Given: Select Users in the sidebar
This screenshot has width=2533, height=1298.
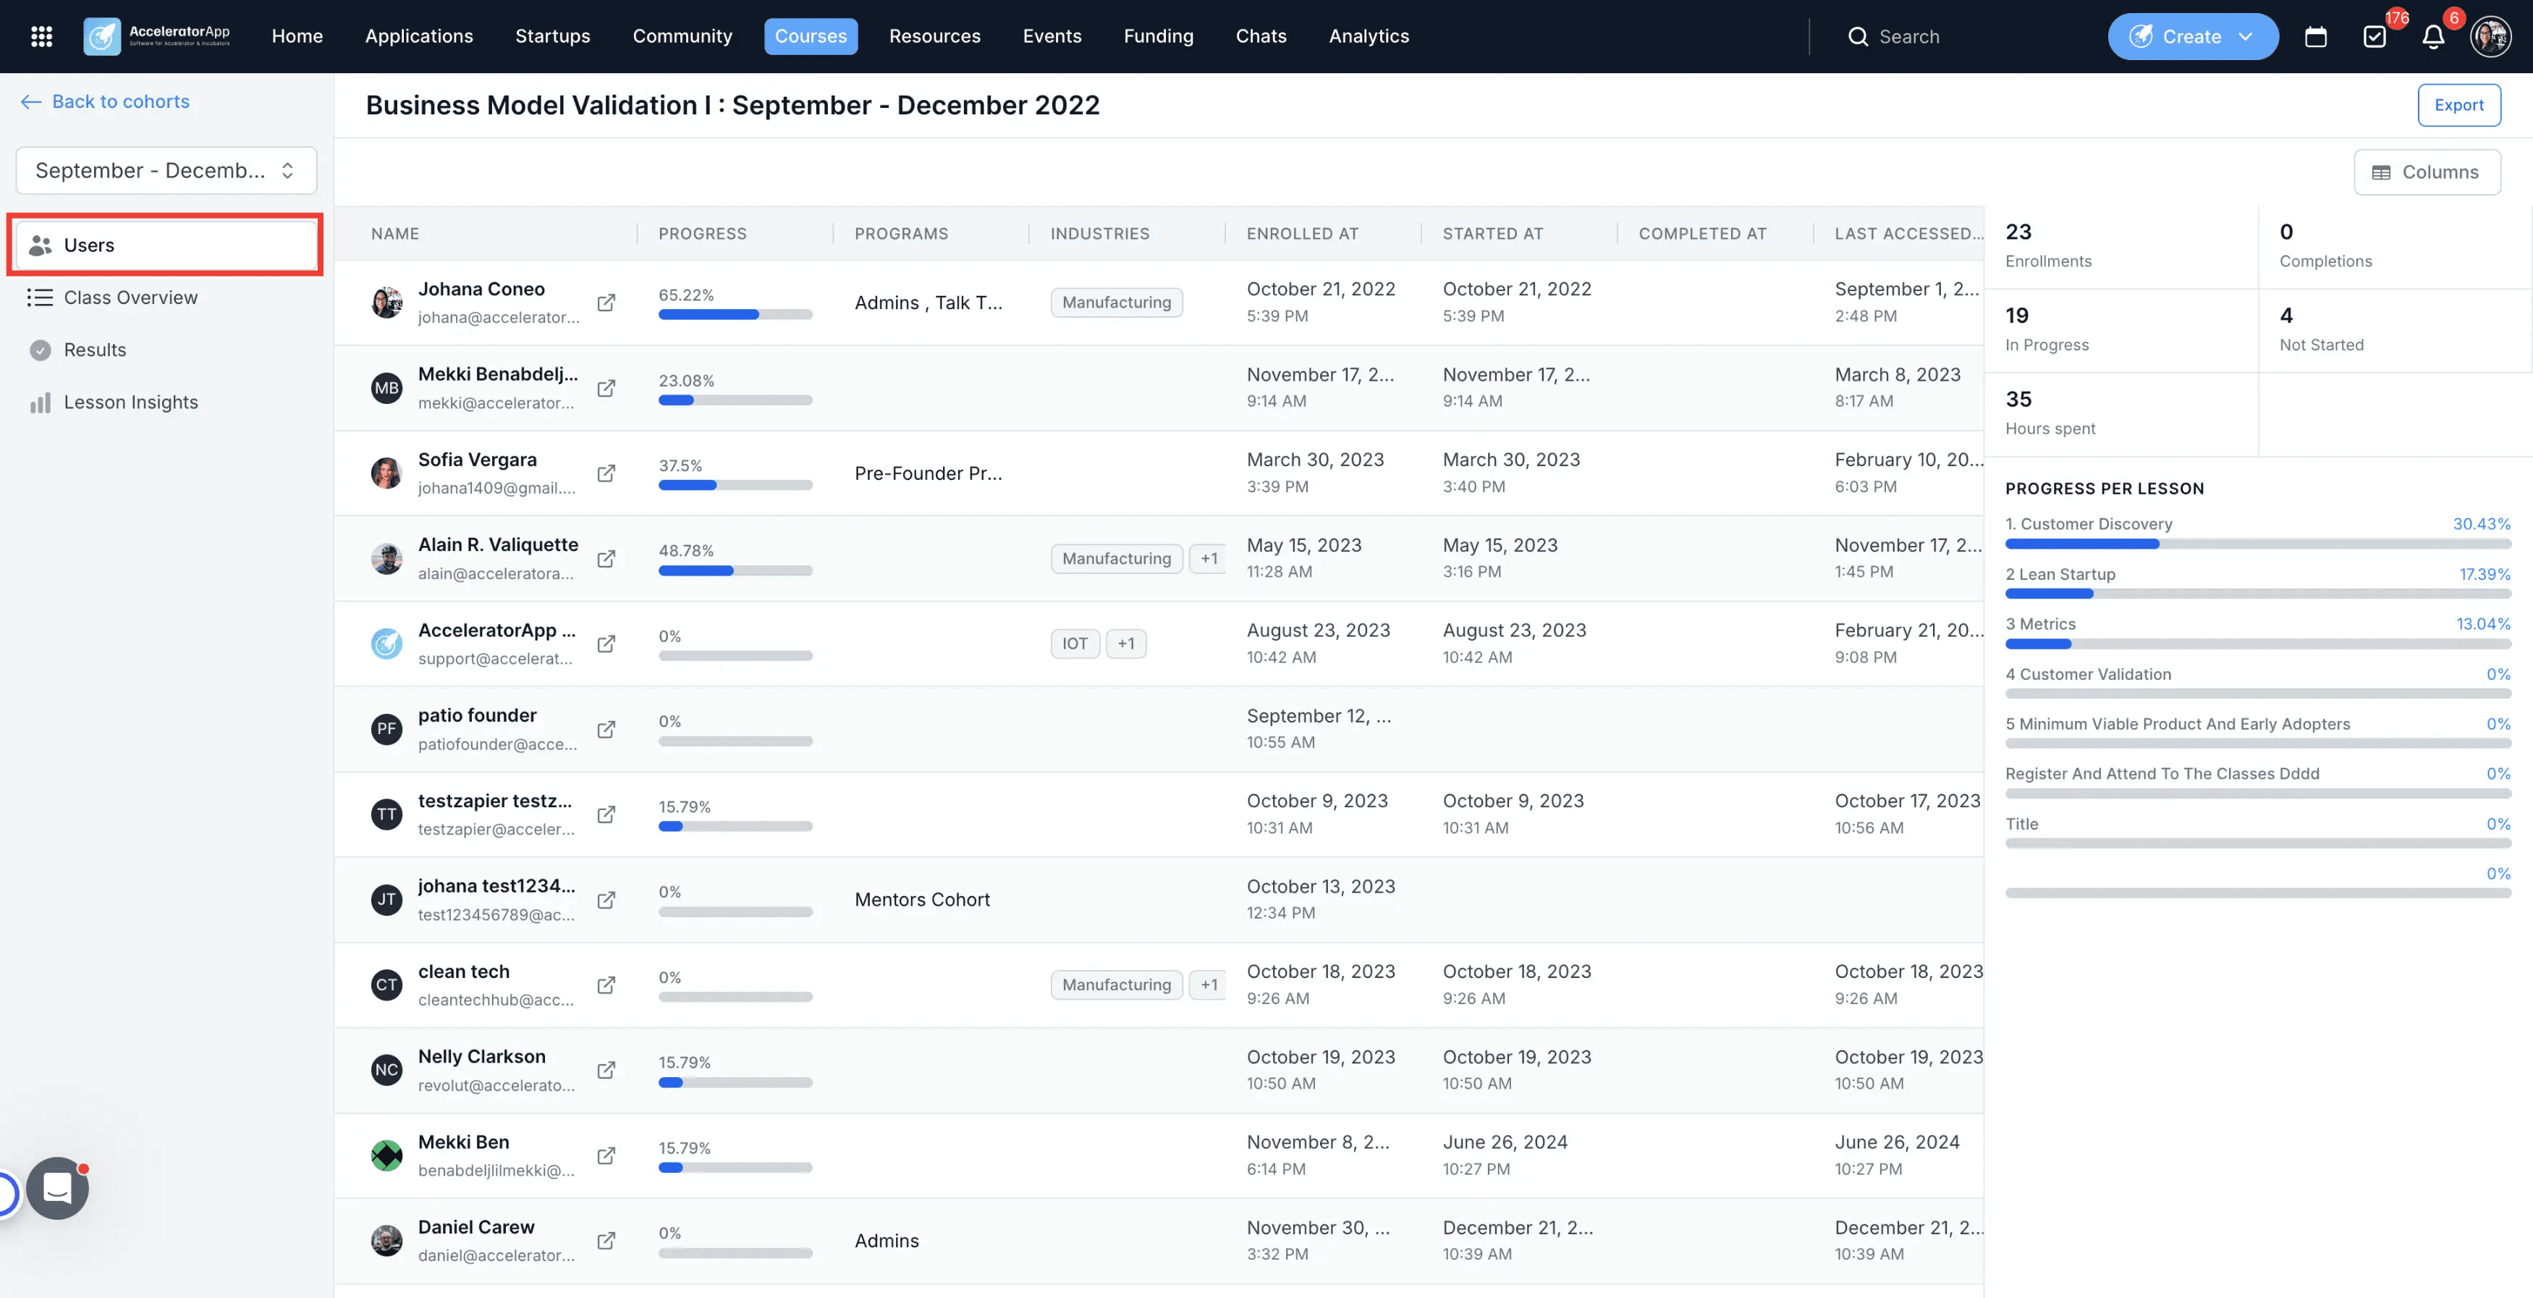Looking at the screenshot, I should (x=166, y=245).
